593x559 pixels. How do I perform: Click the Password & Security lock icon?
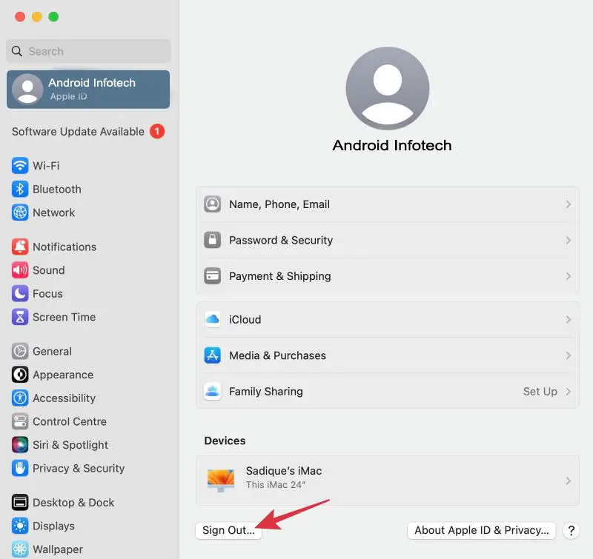213,240
